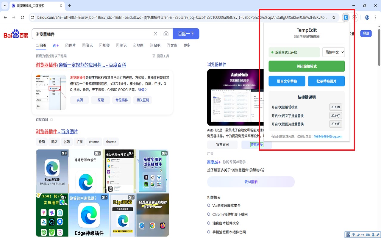This screenshot has width=381, height=238.
Task: Open the Chrome profile avatar menu
Action: tap(367, 18)
